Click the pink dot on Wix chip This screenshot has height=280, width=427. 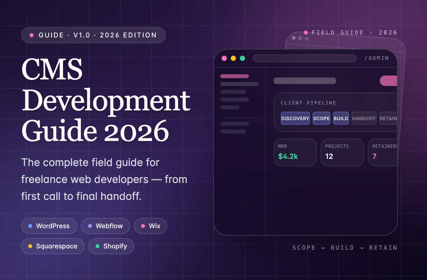(143, 226)
